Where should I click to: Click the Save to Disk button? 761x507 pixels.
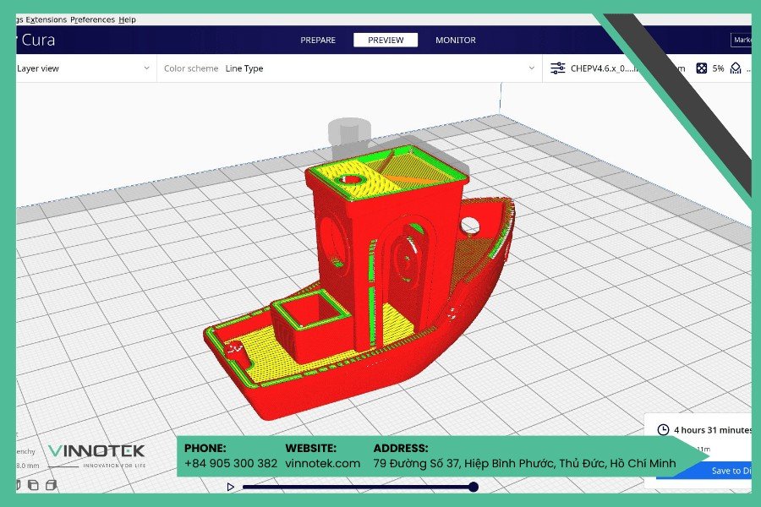click(x=727, y=471)
